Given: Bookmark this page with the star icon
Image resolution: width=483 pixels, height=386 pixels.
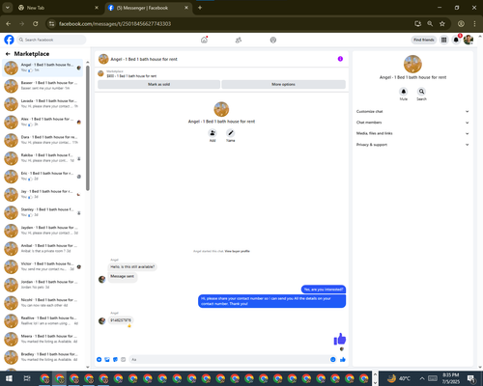Looking at the screenshot, I should [442, 24].
